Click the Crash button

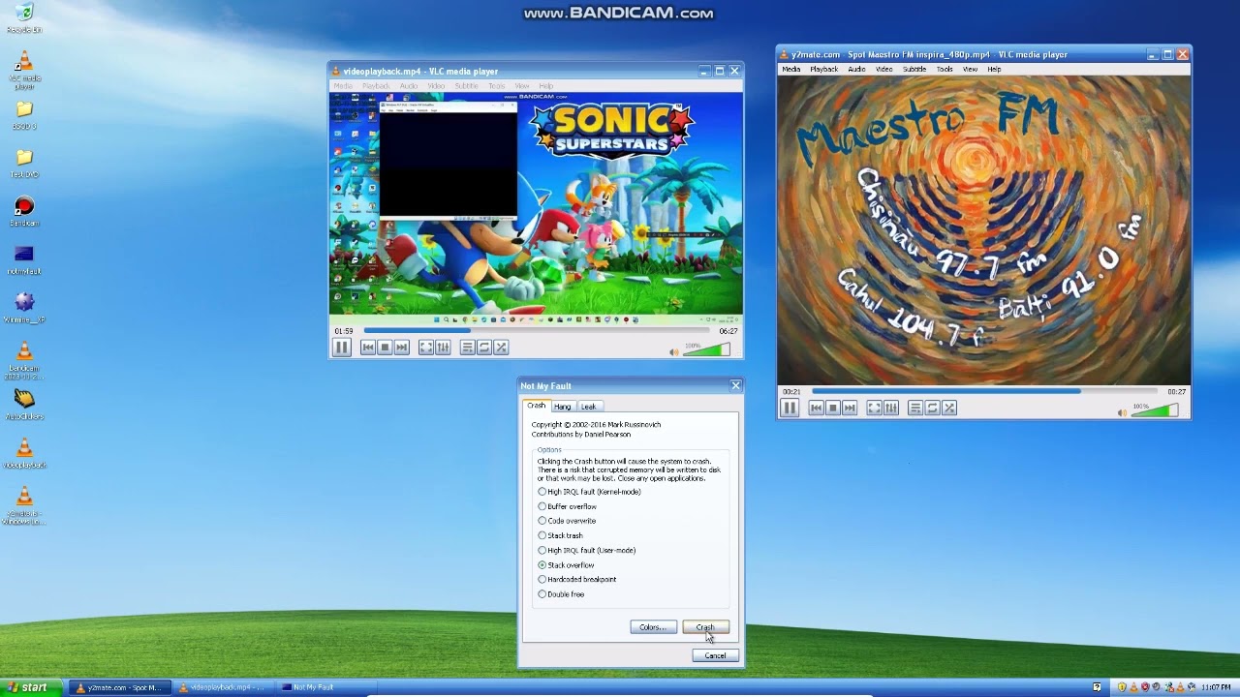(x=705, y=627)
